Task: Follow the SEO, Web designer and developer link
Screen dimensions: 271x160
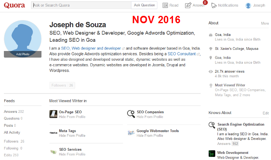Action: pyautogui.click(x=91, y=48)
